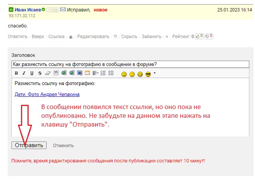Image resolution: width=255 pixels, height=183 pixels.
Task: Click the Ссылка post link
Action: click(56, 37)
